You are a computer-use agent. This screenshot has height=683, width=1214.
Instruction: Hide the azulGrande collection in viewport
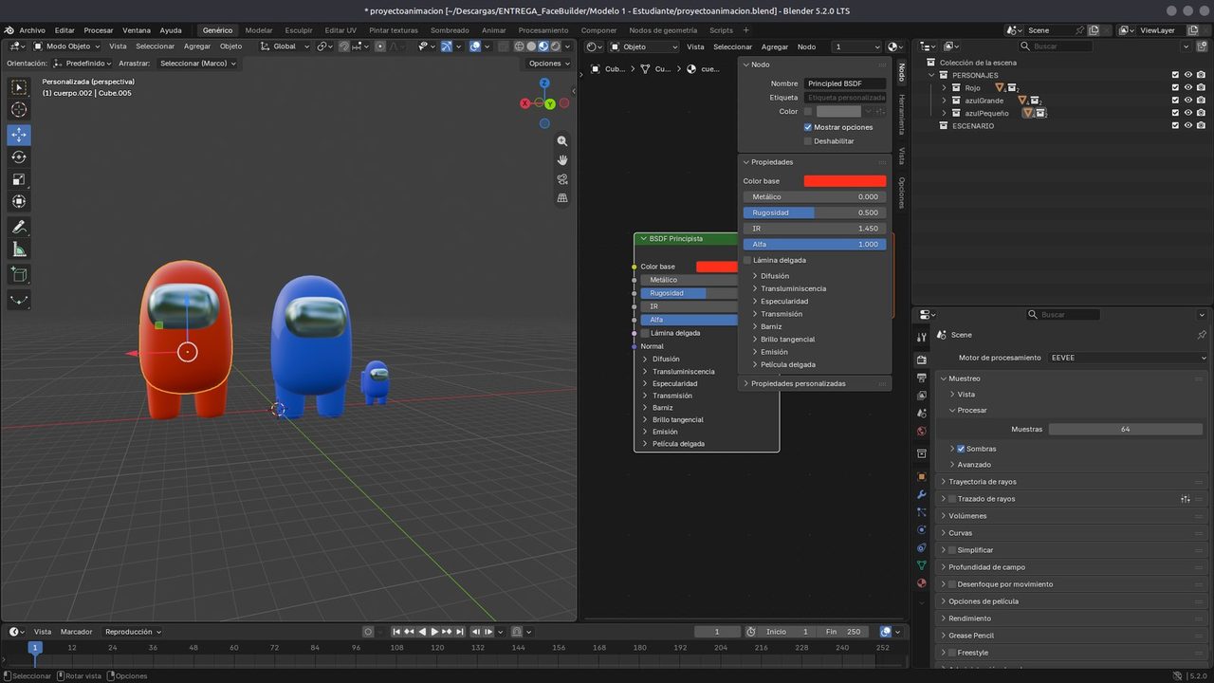pyautogui.click(x=1188, y=101)
